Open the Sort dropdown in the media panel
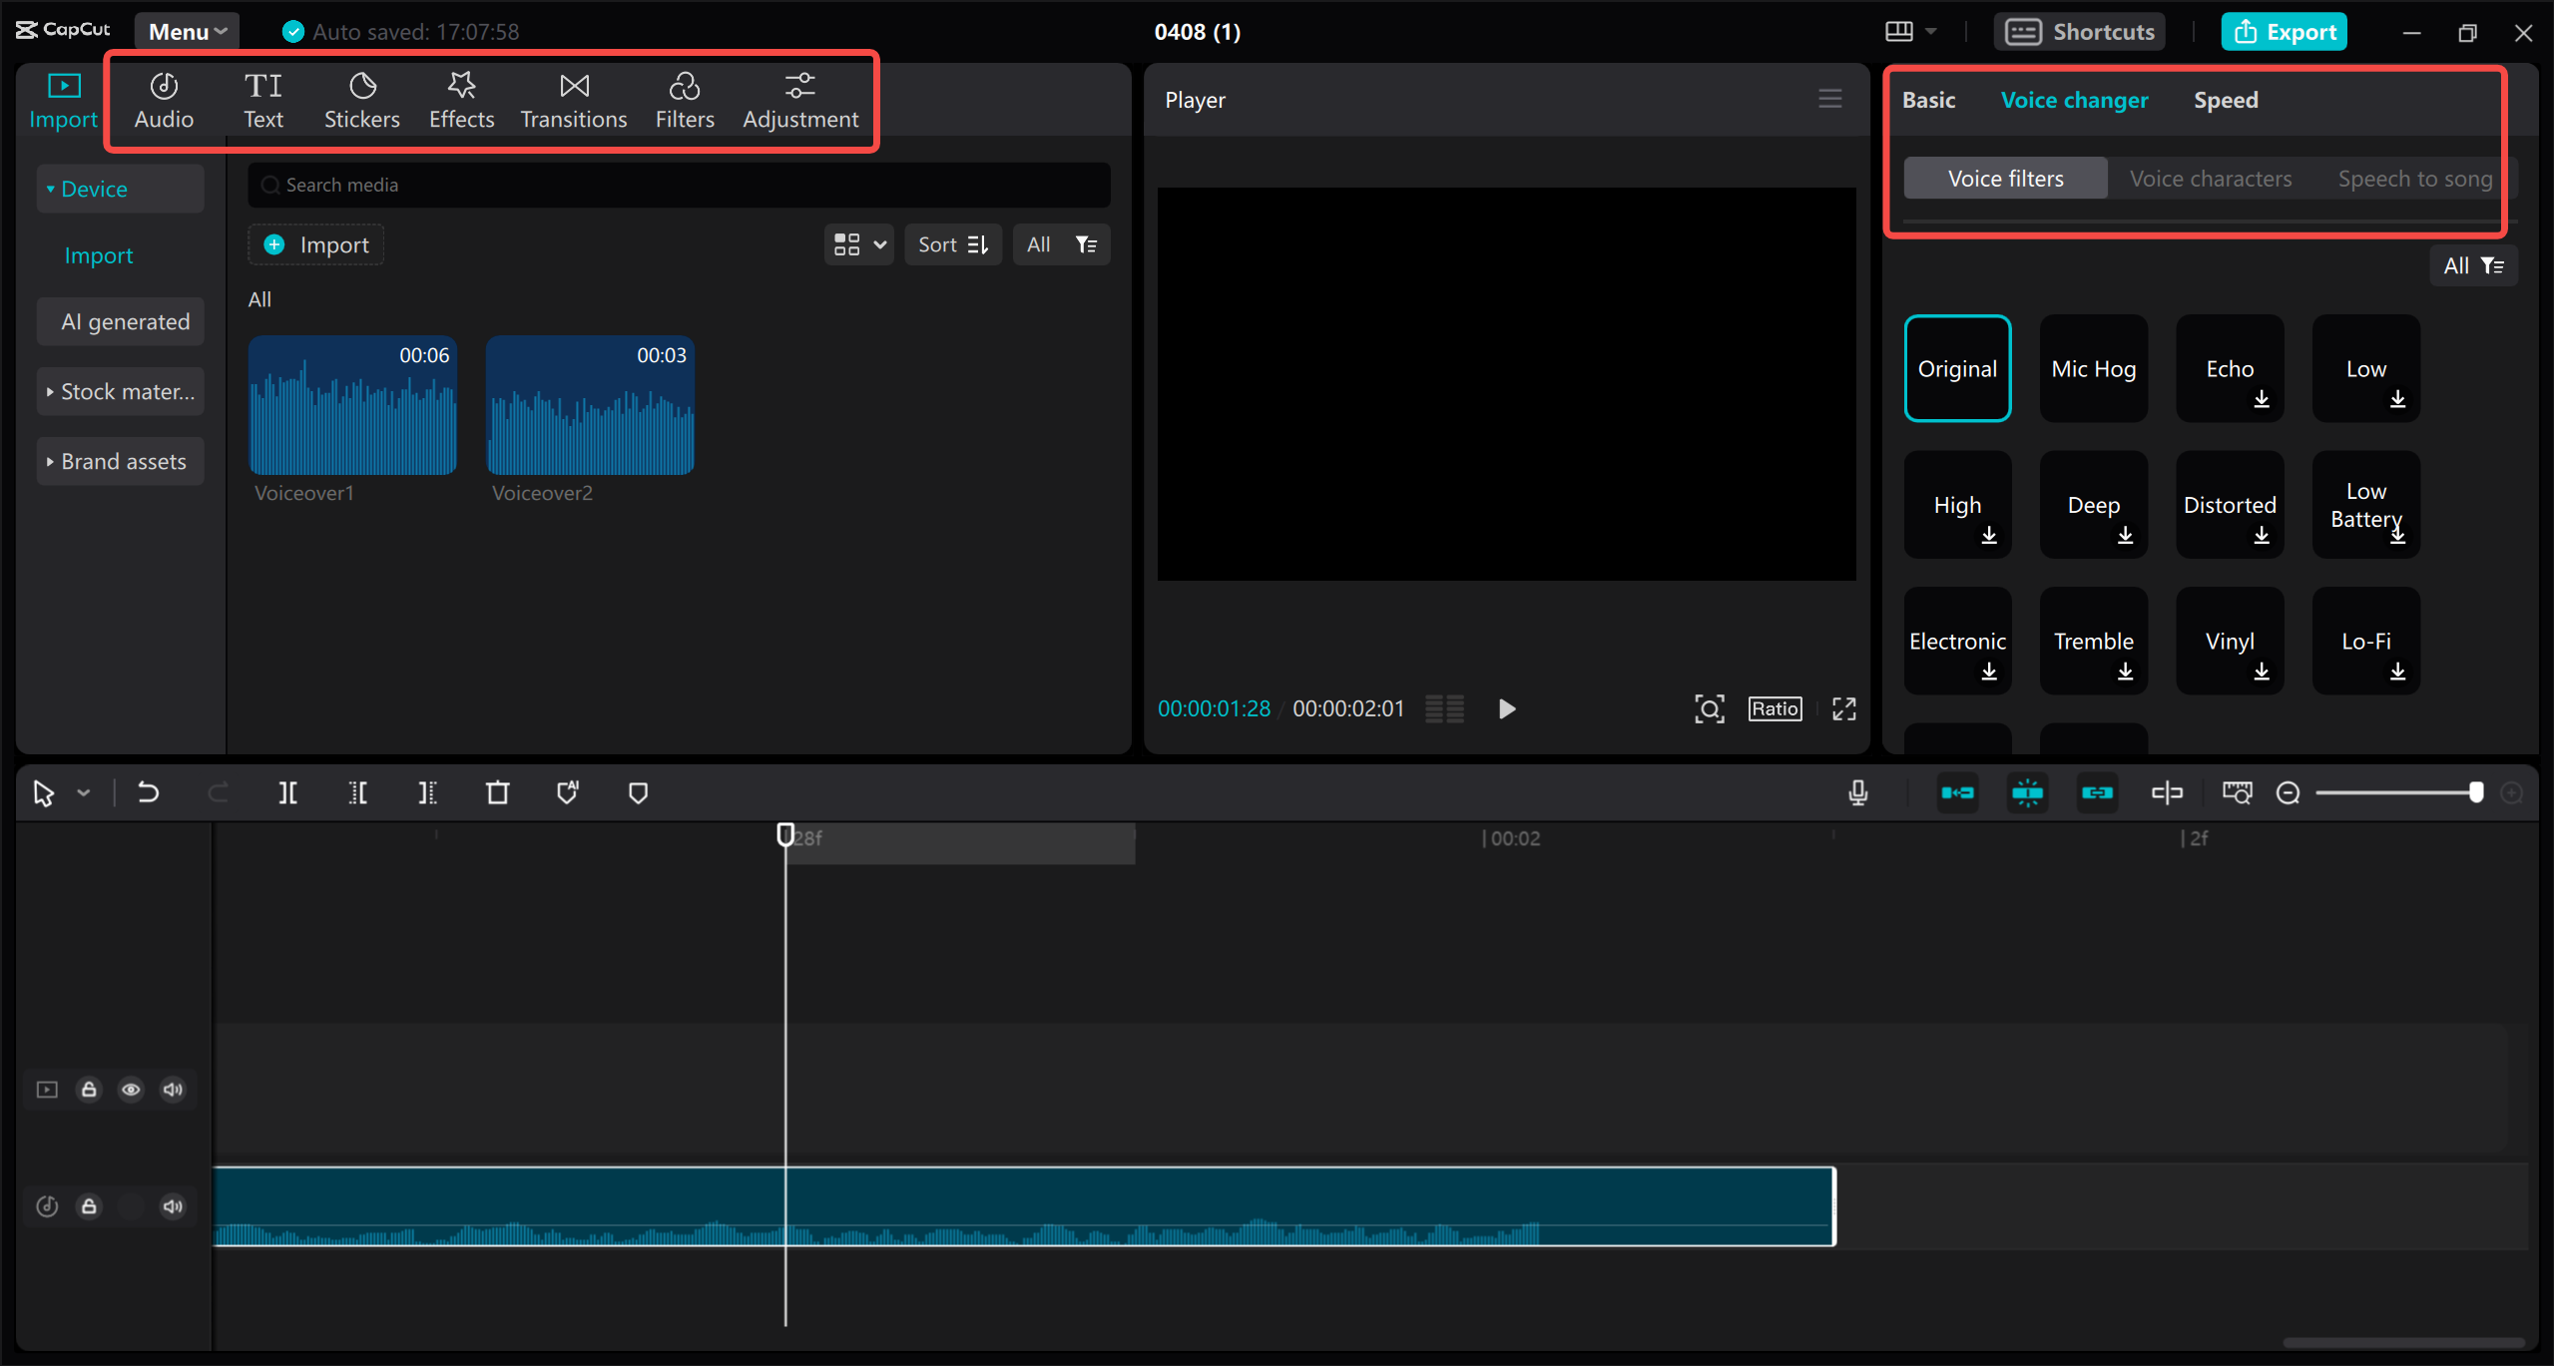The image size is (2554, 1366). tap(952, 243)
